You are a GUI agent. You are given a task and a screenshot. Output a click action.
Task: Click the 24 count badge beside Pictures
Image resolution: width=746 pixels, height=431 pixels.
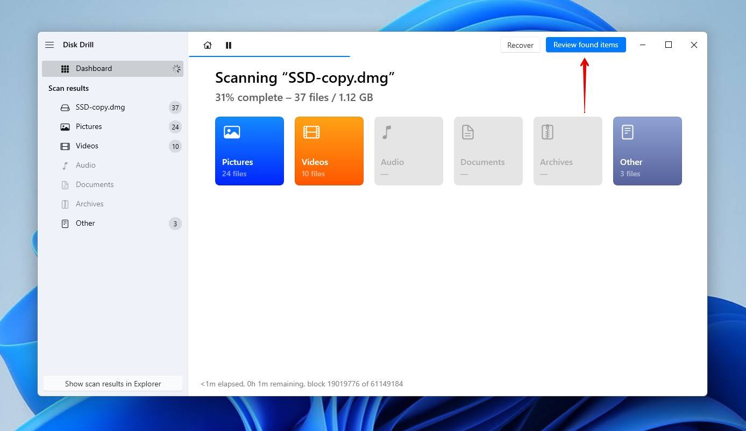click(x=175, y=127)
